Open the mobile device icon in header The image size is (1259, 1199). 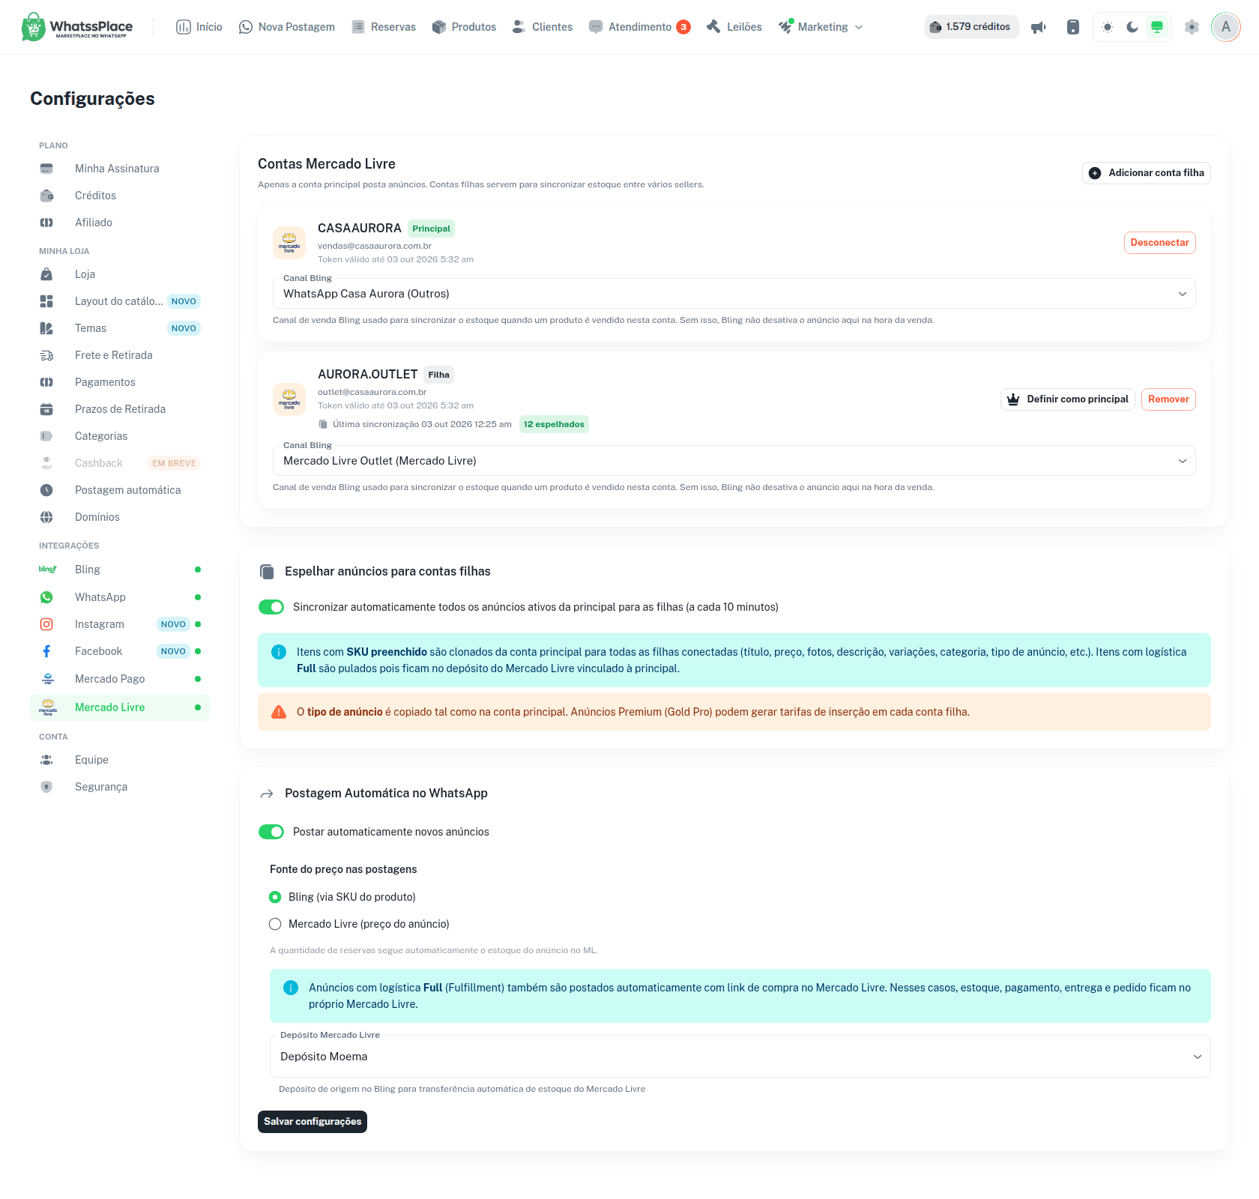tap(1073, 28)
